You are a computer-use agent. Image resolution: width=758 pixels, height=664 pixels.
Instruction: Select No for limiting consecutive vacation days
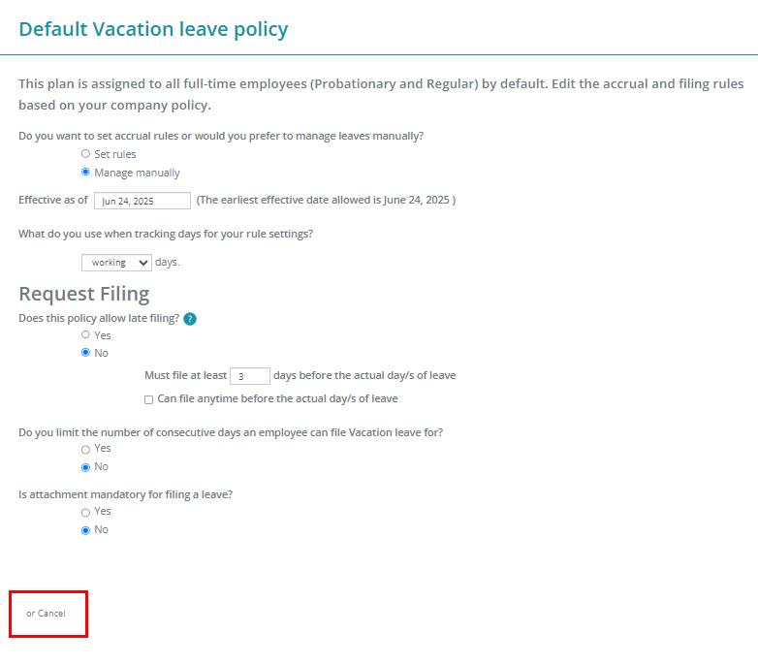[x=85, y=467]
